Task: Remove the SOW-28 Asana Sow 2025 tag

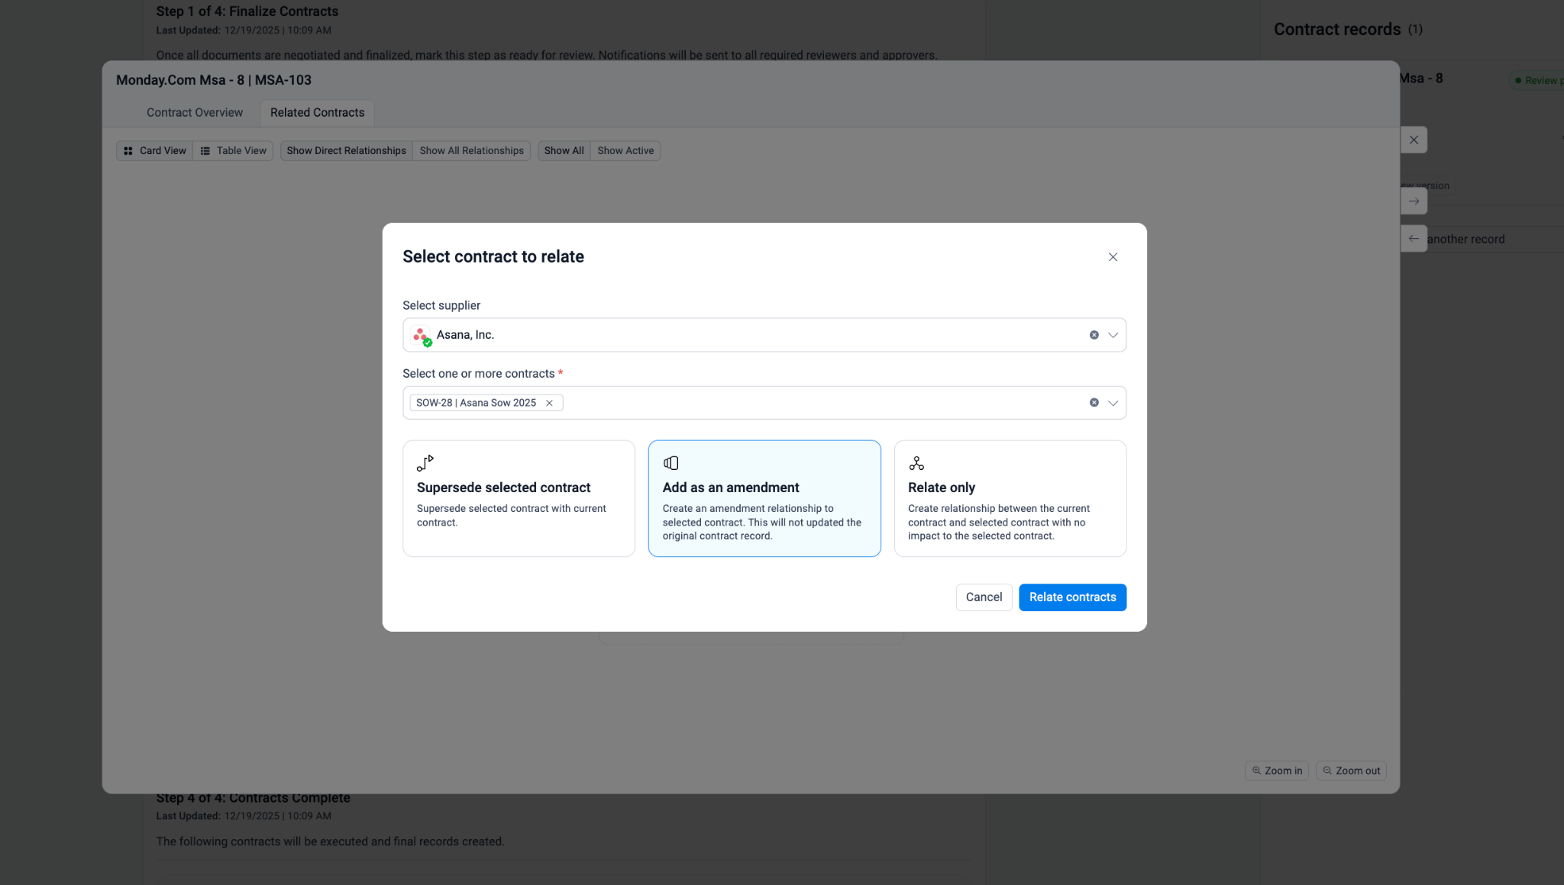Action: tap(549, 403)
